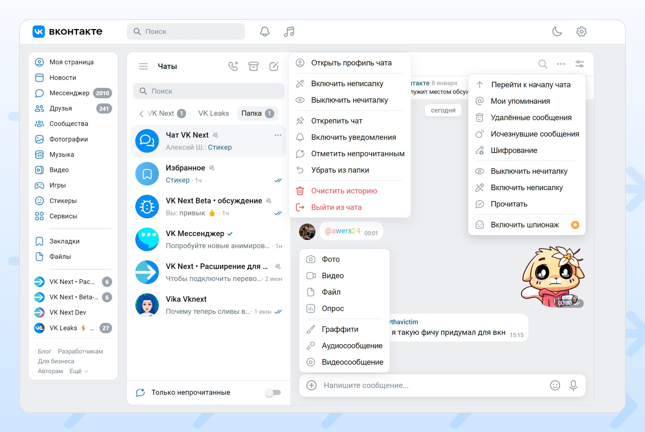Select the Папка folder tab

pos(258,113)
